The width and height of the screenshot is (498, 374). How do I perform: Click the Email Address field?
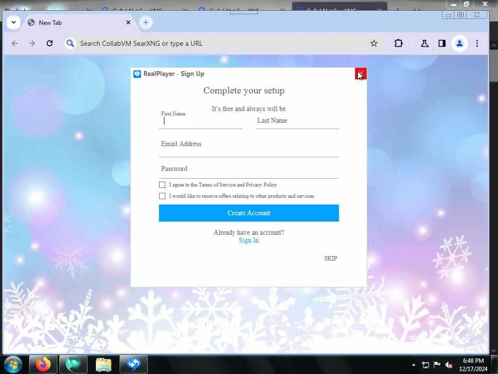pyautogui.click(x=249, y=147)
